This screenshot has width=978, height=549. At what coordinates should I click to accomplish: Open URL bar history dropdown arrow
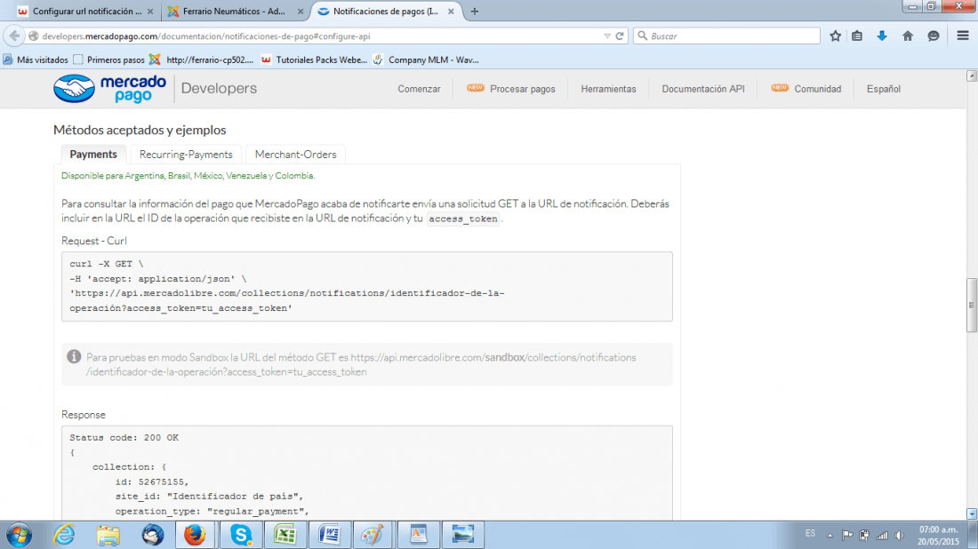pos(607,36)
